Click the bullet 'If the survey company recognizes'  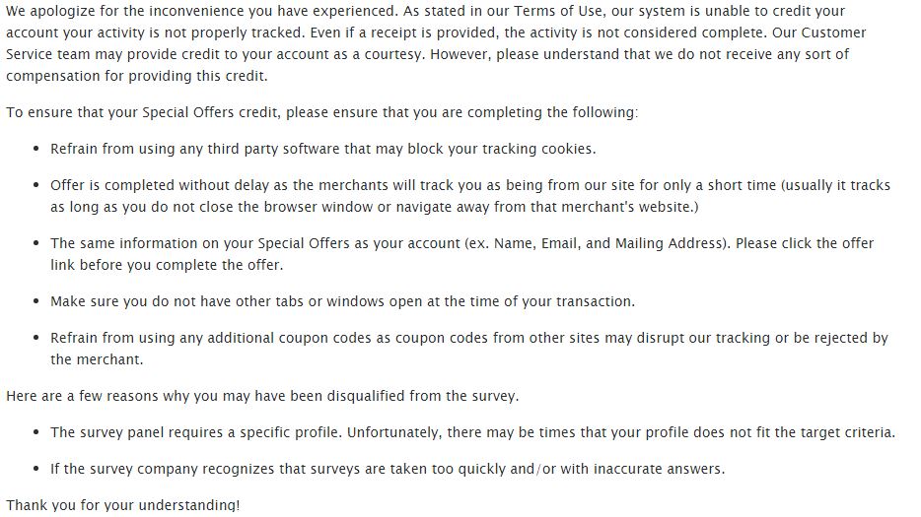click(388, 469)
